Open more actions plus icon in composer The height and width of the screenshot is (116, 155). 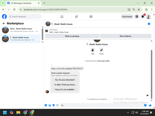coord(46,105)
